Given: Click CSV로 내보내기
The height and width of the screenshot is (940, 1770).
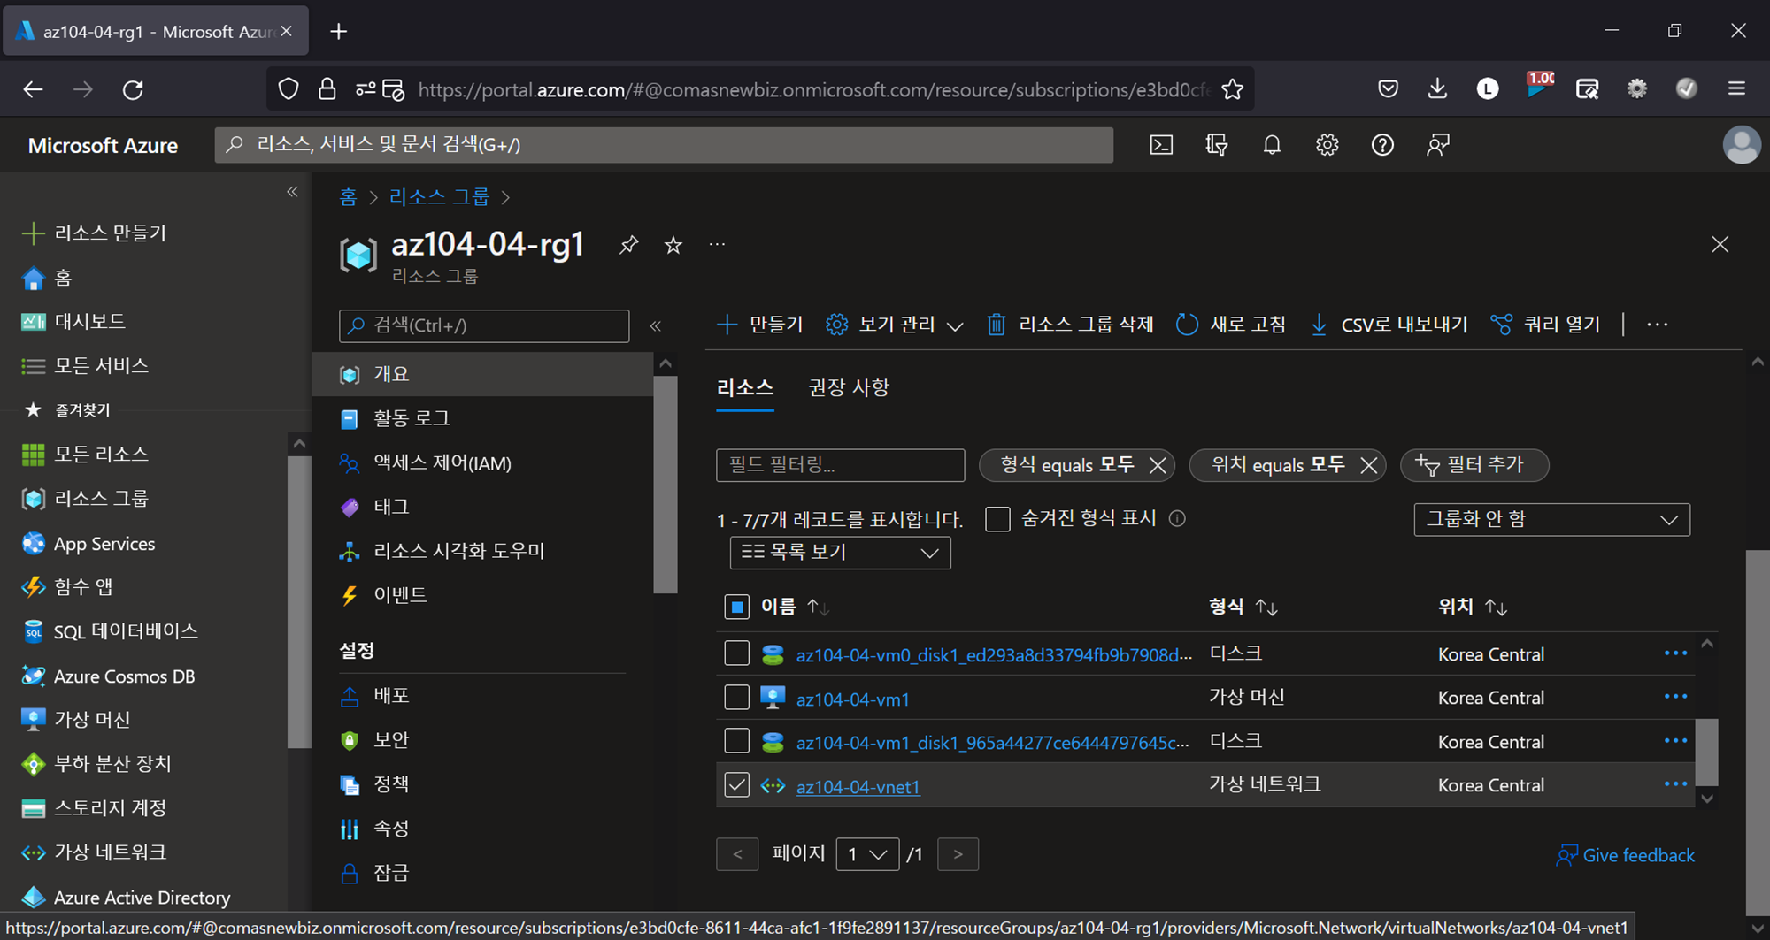Looking at the screenshot, I should tap(1389, 325).
